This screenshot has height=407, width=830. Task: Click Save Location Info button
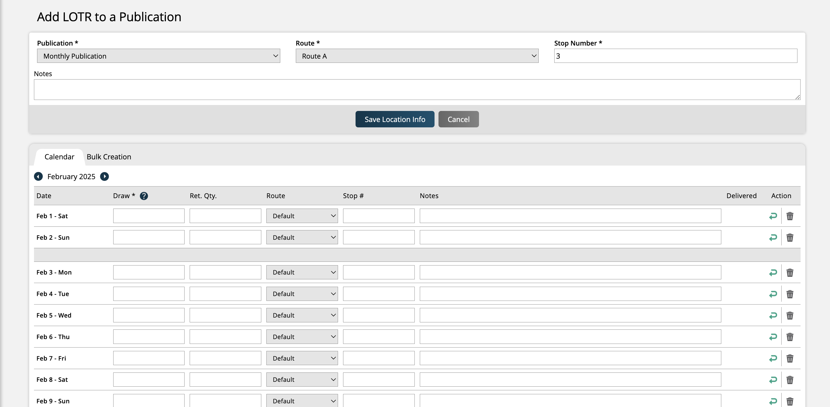395,119
